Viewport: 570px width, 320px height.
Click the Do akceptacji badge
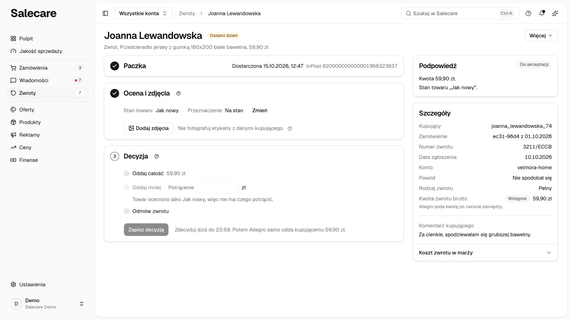(x=534, y=64)
